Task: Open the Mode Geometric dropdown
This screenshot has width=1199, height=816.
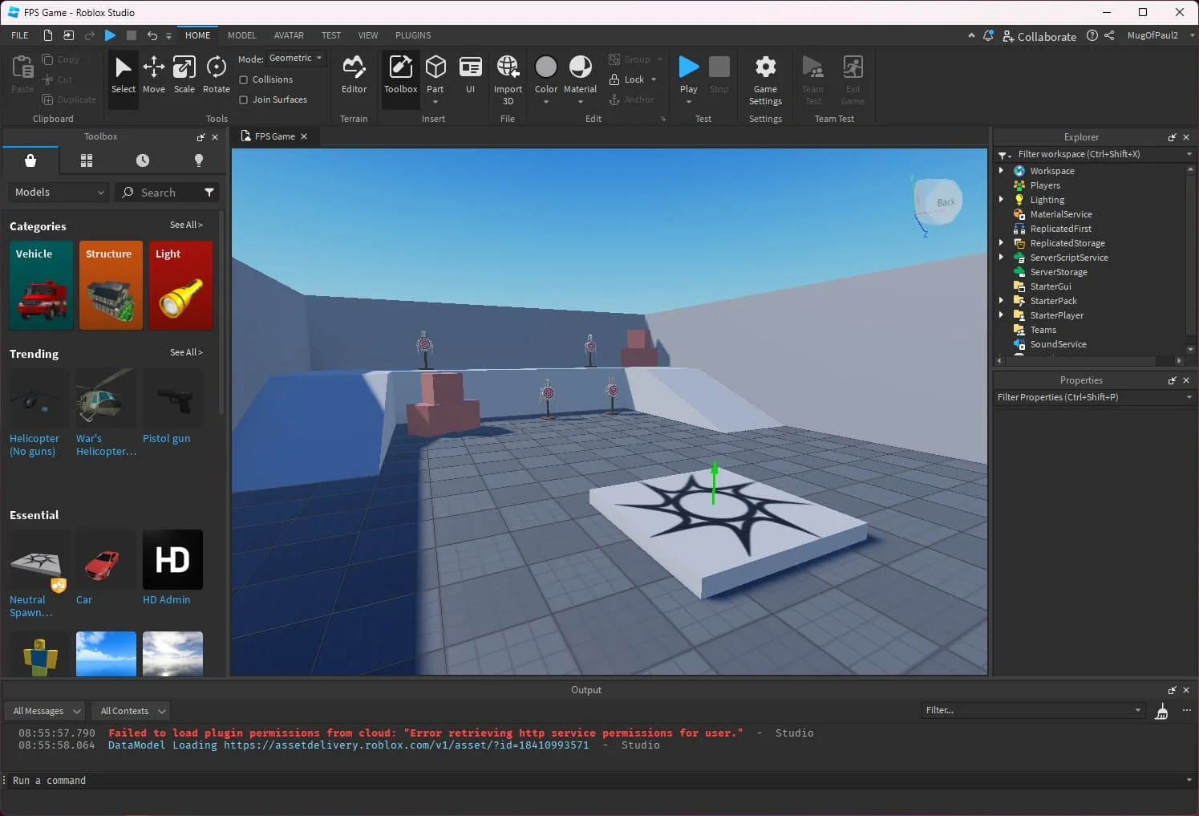Action: click(x=295, y=58)
